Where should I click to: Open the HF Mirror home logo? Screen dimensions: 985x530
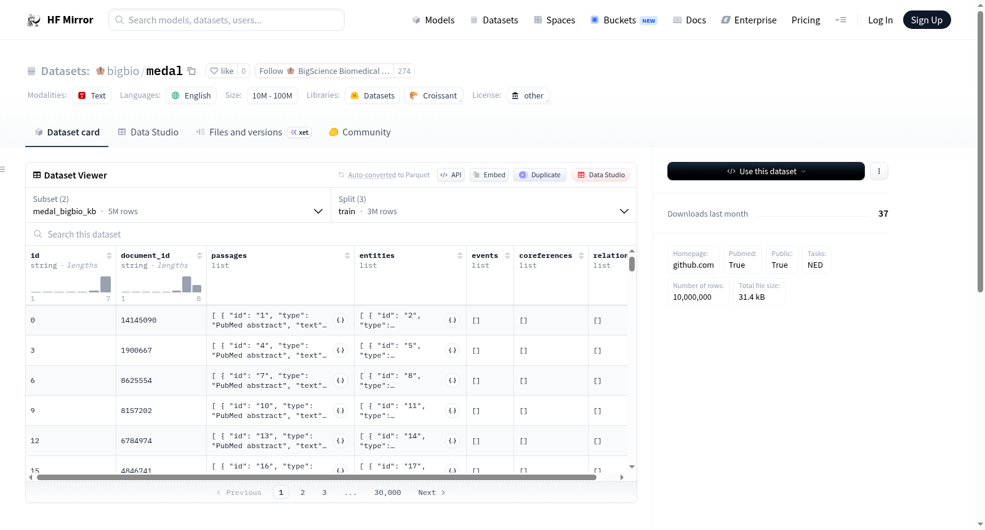pos(60,20)
